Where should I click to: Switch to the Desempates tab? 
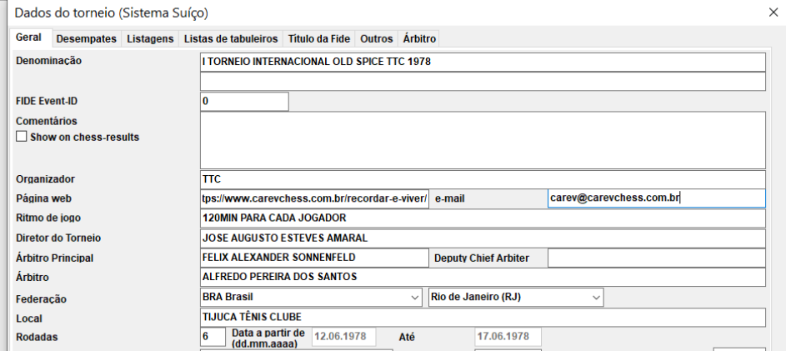pos(87,38)
